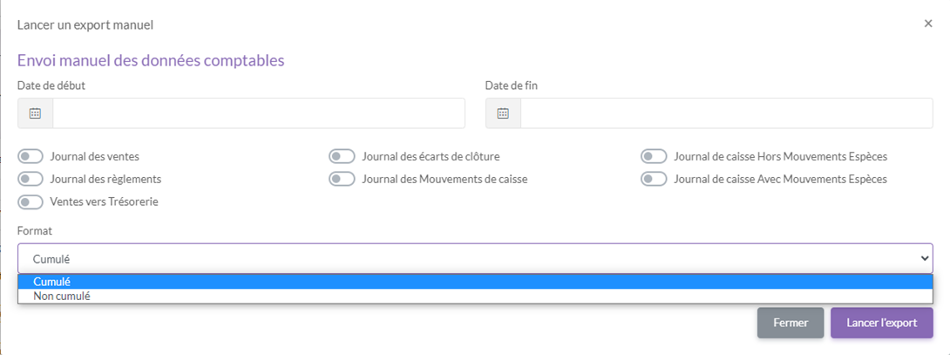
Task: Turn on Ventes vers Trésorerie
Action: pos(31,201)
